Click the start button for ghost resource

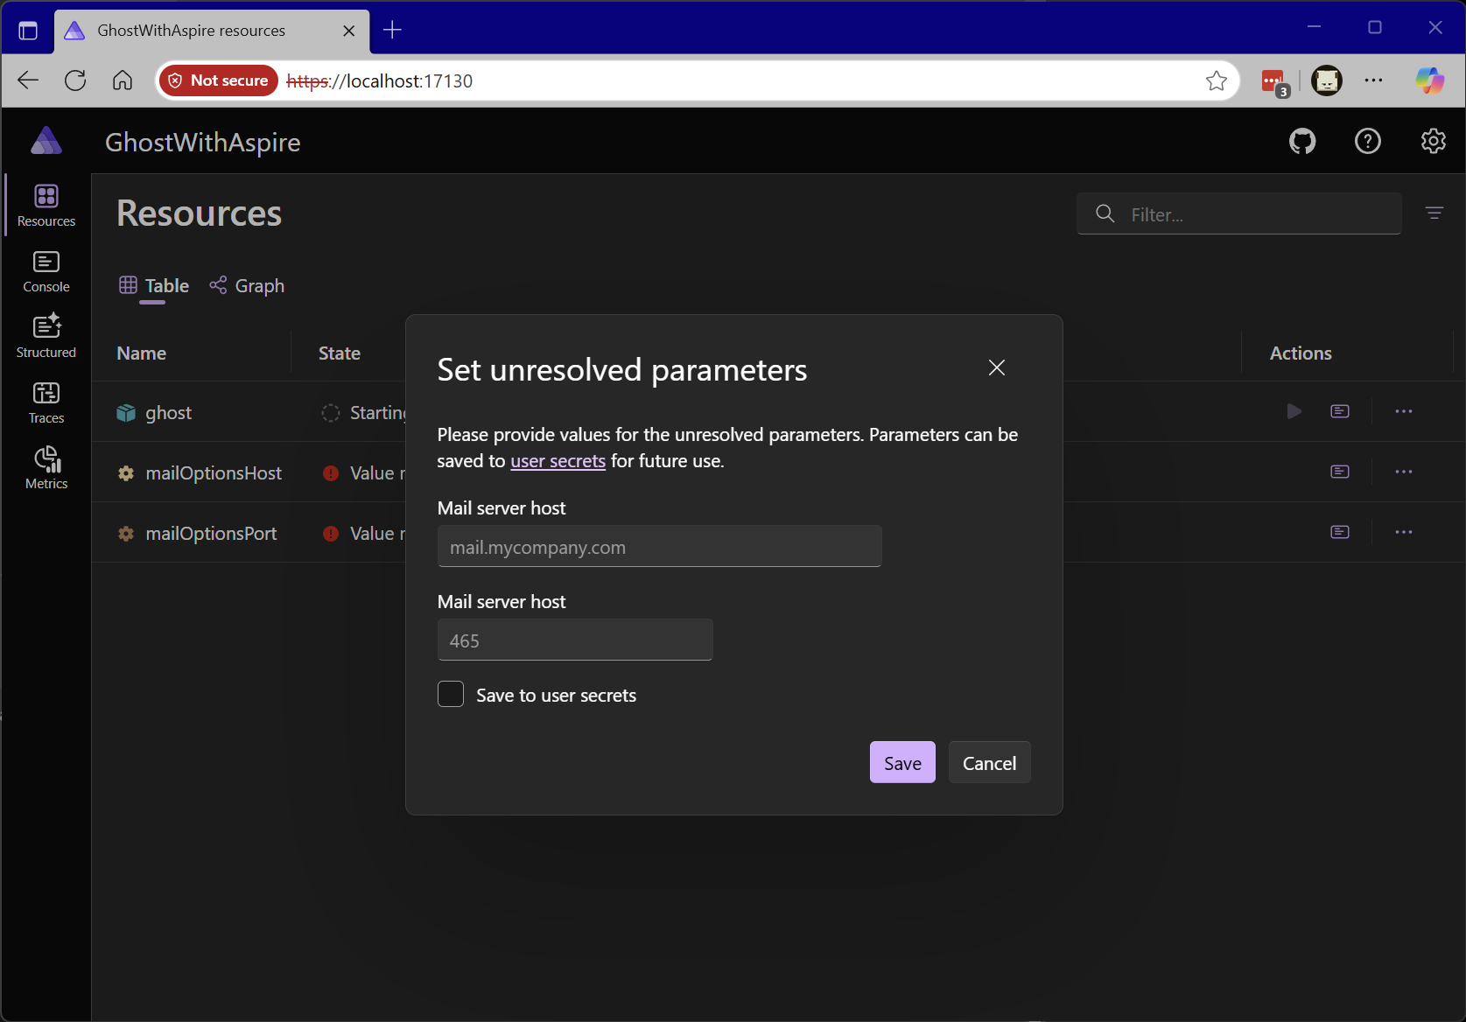[1294, 411]
